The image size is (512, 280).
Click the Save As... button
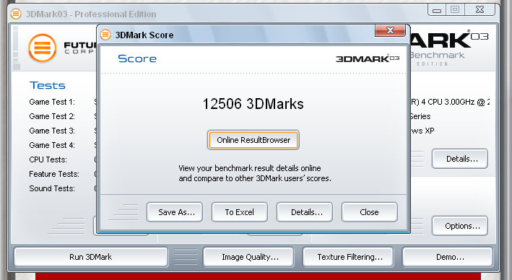click(x=175, y=212)
